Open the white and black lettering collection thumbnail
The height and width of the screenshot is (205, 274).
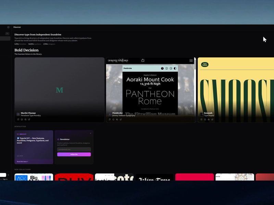click(x=114, y=177)
